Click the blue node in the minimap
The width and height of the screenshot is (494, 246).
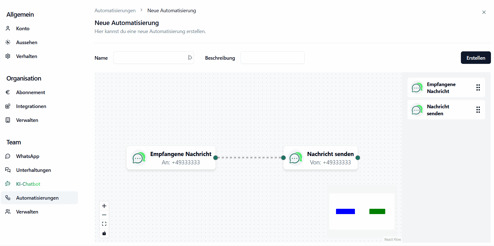345,212
